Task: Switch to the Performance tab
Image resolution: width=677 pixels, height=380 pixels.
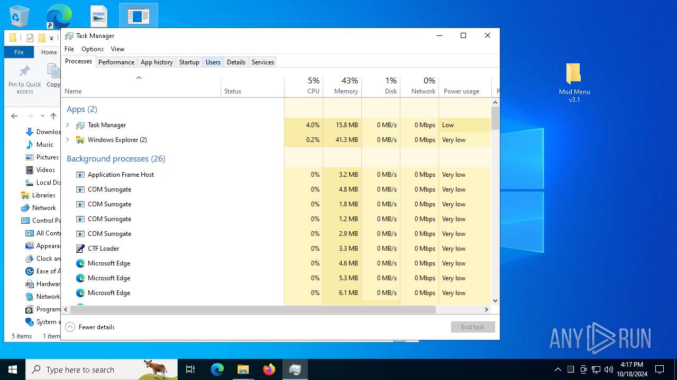Action: tap(116, 62)
